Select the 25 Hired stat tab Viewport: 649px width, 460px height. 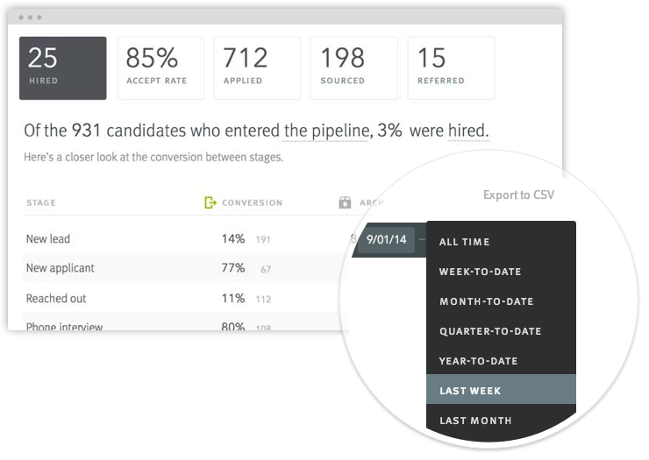pyautogui.click(x=63, y=68)
